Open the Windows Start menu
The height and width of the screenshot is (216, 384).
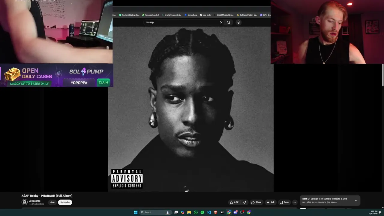click(x=136, y=212)
